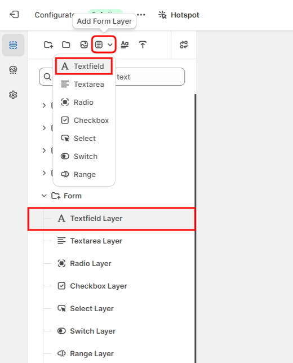
Task: Choose Switch from the form layer menu
Action: click(84, 157)
